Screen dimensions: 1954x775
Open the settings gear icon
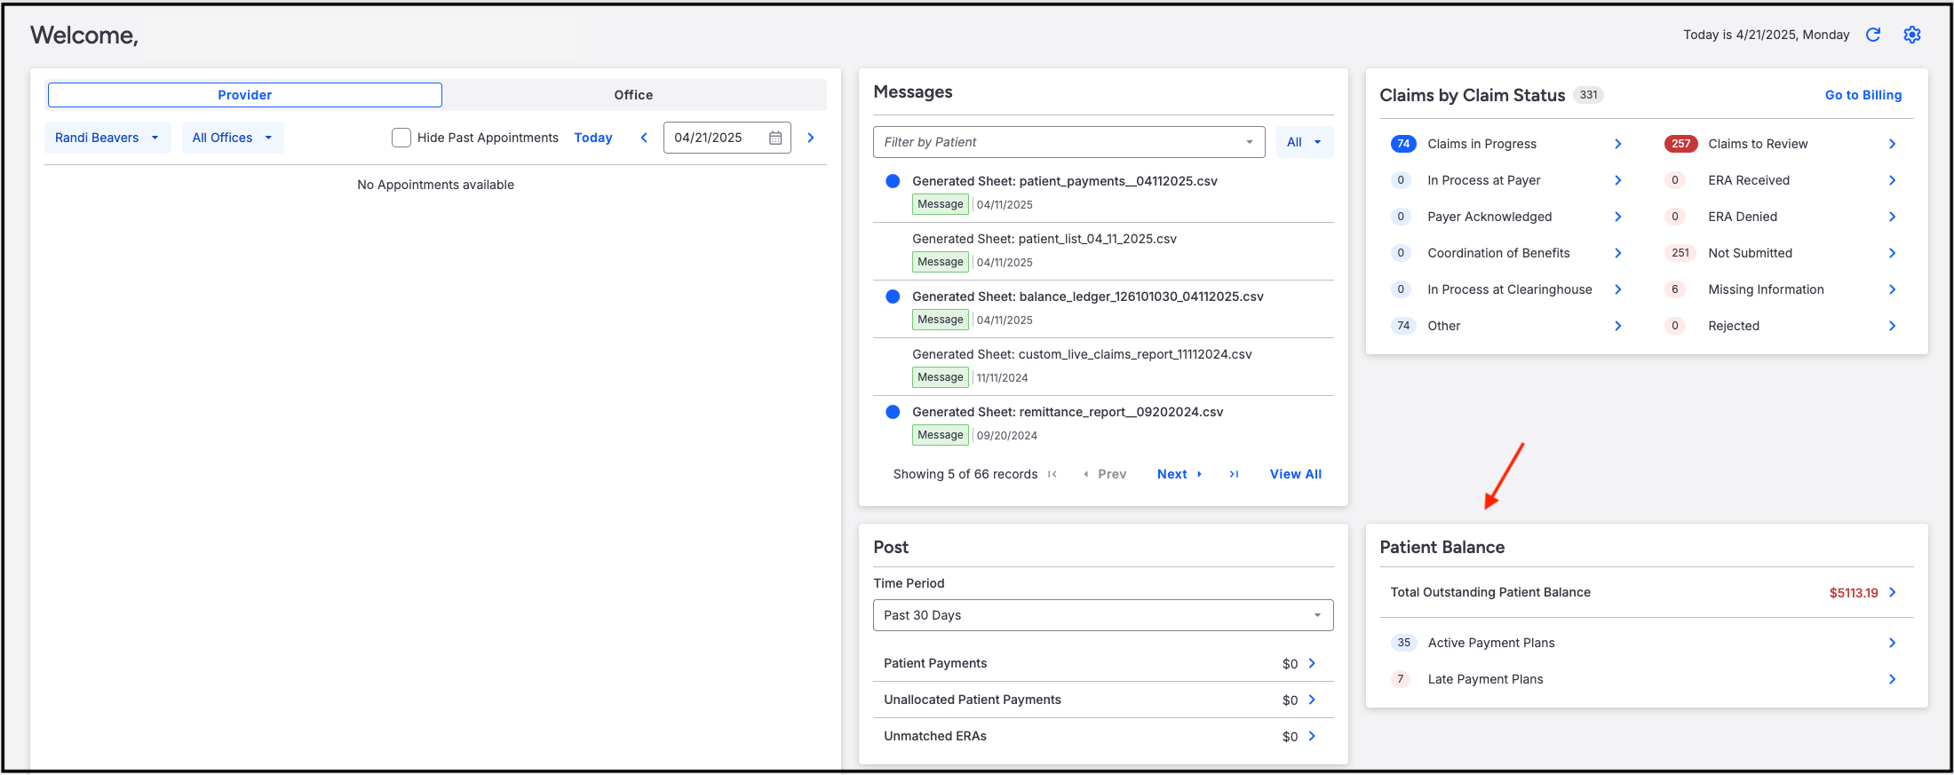pyautogui.click(x=1912, y=35)
